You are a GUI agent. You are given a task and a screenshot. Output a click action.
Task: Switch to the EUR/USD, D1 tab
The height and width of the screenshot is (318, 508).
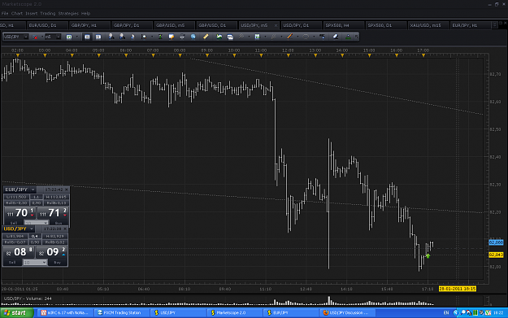click(47, 25)
